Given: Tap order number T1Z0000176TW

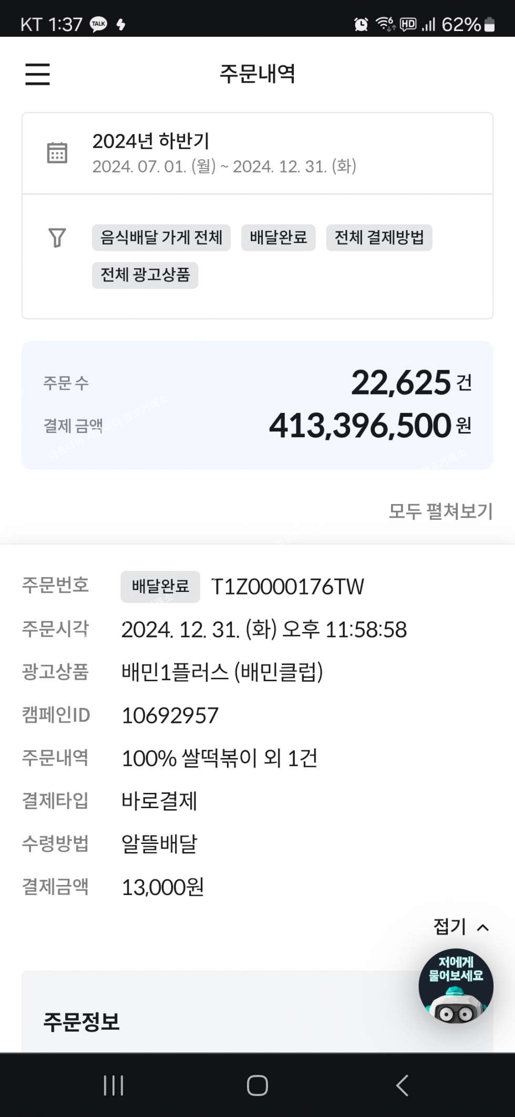Looking at the screenshot, I should 287,587.
